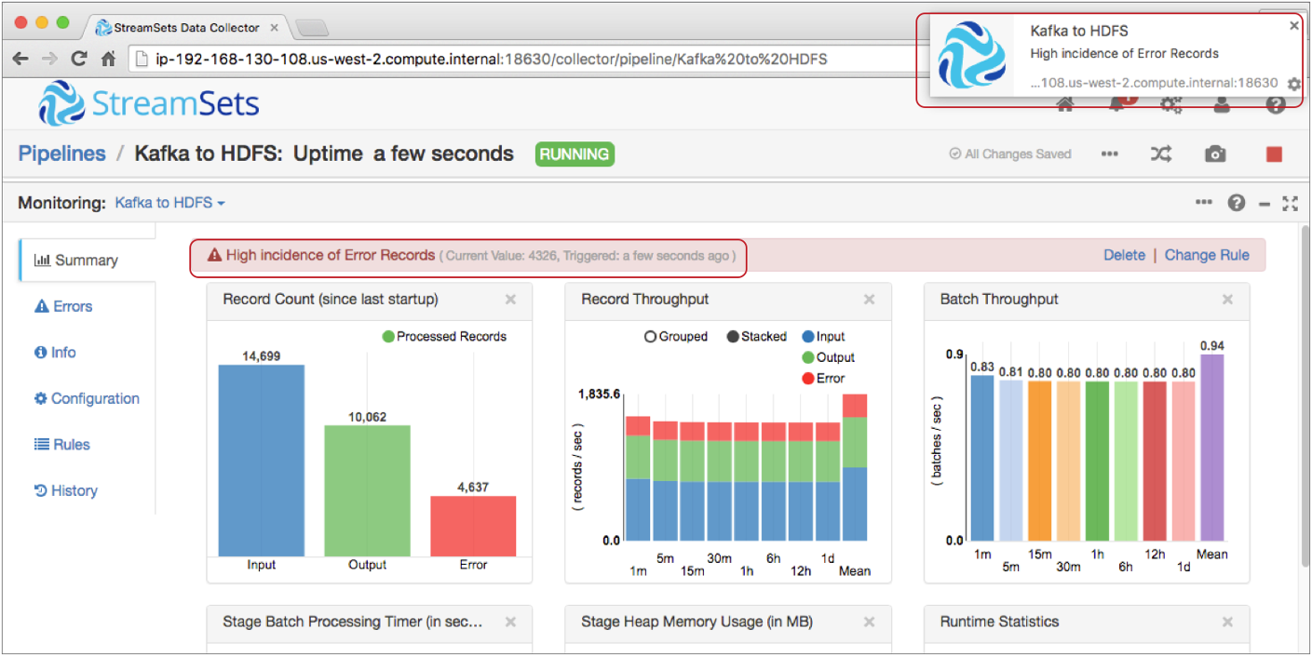
Task: Click the browser reload icon
Action: [x=79, y=59]
